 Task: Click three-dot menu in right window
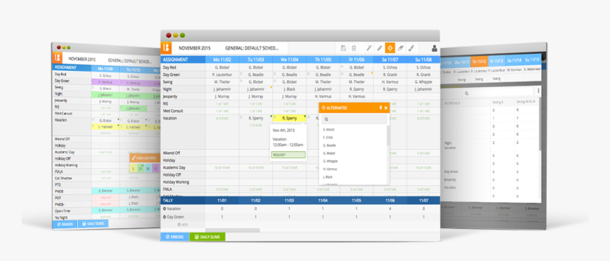[x=538, y=91]
